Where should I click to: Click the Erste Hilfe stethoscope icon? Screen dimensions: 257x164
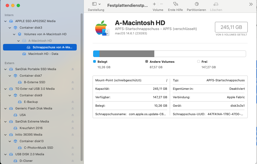pyautogui.click(x=175, y=4)
